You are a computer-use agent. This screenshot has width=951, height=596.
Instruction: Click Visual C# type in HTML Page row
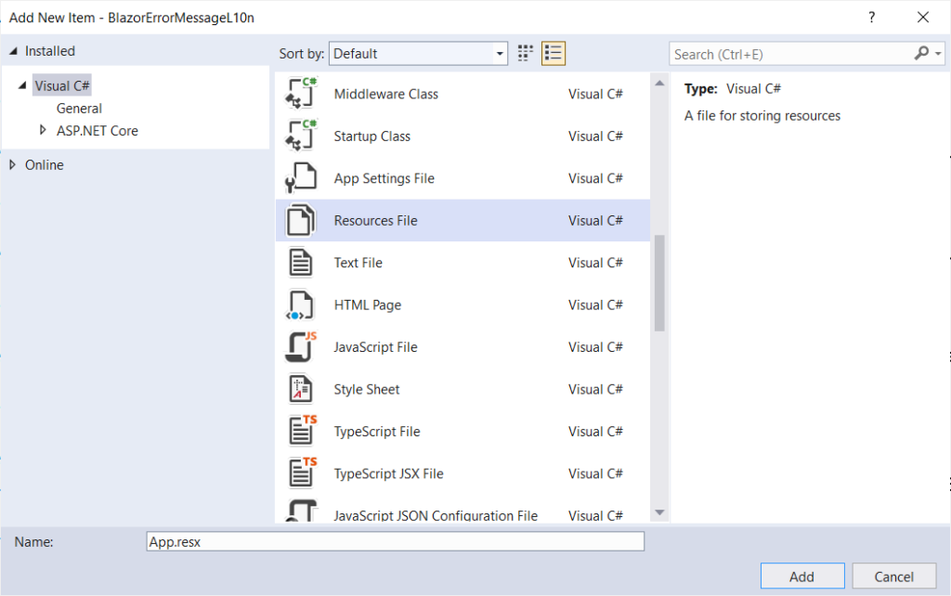coord(595,305)
